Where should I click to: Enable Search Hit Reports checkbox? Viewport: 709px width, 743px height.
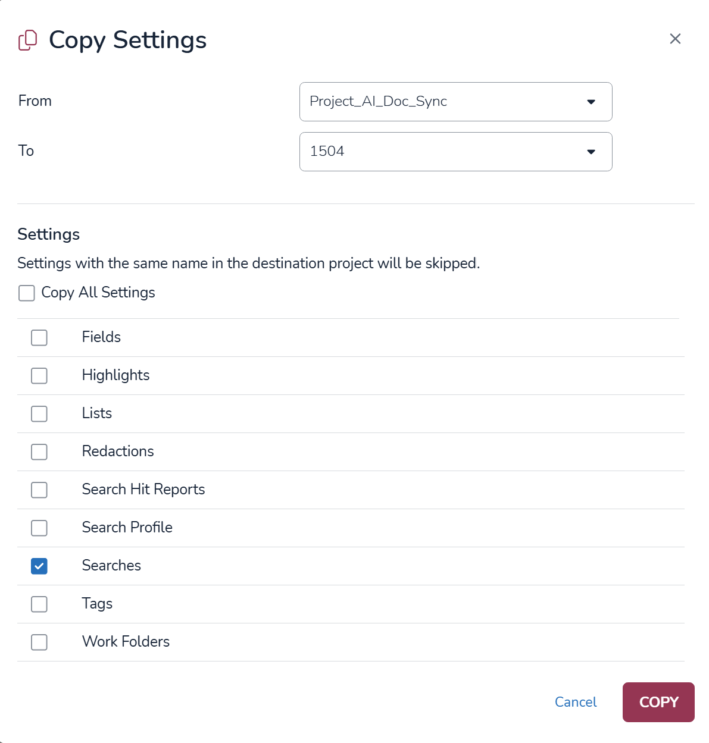click(x=39, y=490)
